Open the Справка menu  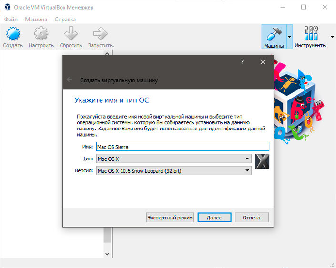(65, 19)
